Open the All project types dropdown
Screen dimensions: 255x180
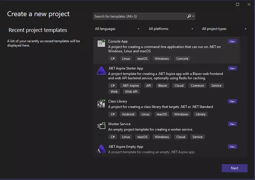[224, 29]
